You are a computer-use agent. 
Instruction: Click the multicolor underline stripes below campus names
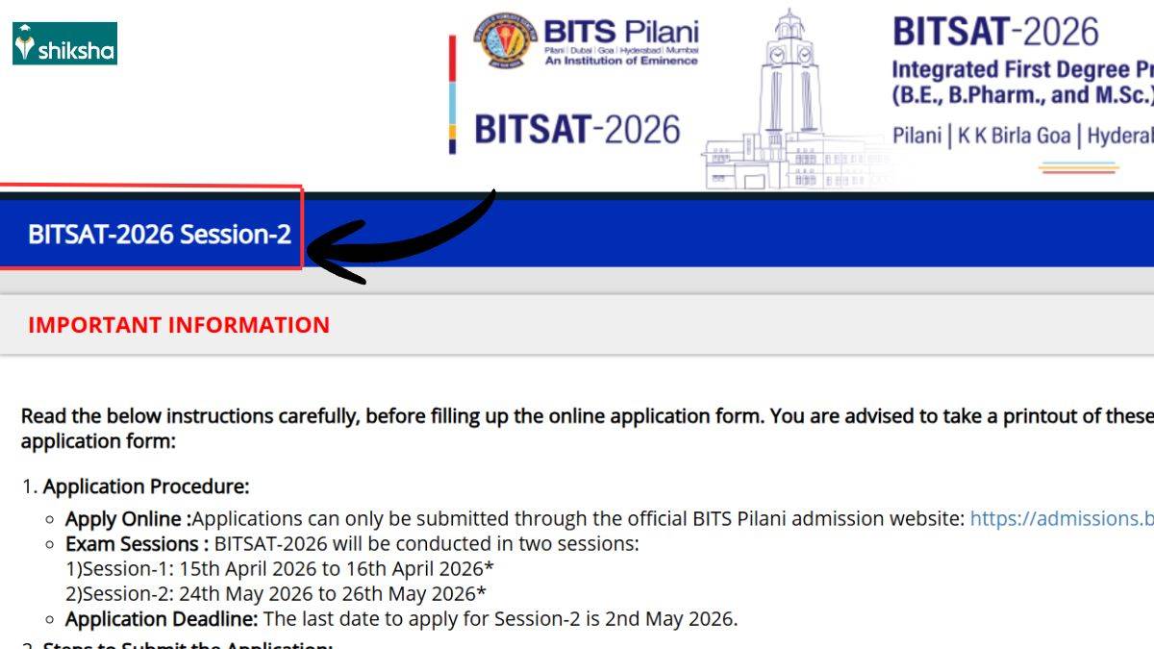[1078, 167]
